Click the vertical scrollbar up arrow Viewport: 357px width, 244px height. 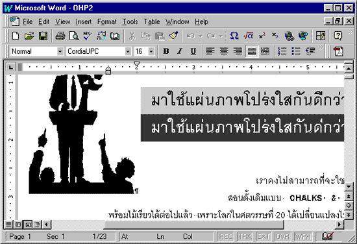click(349, 68)
